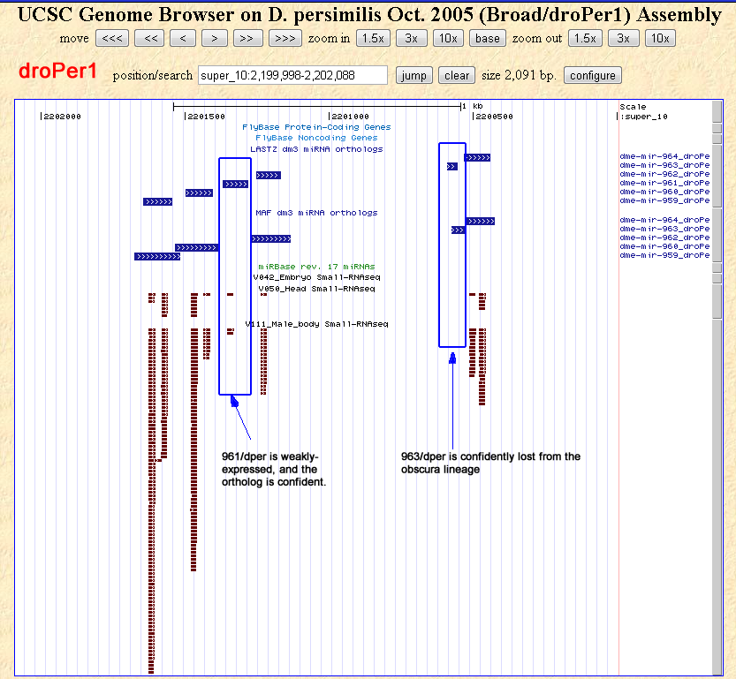Viewport: 736px width, 679px height.
Task: Zoom in by 10x
Action: pos(448,38)
